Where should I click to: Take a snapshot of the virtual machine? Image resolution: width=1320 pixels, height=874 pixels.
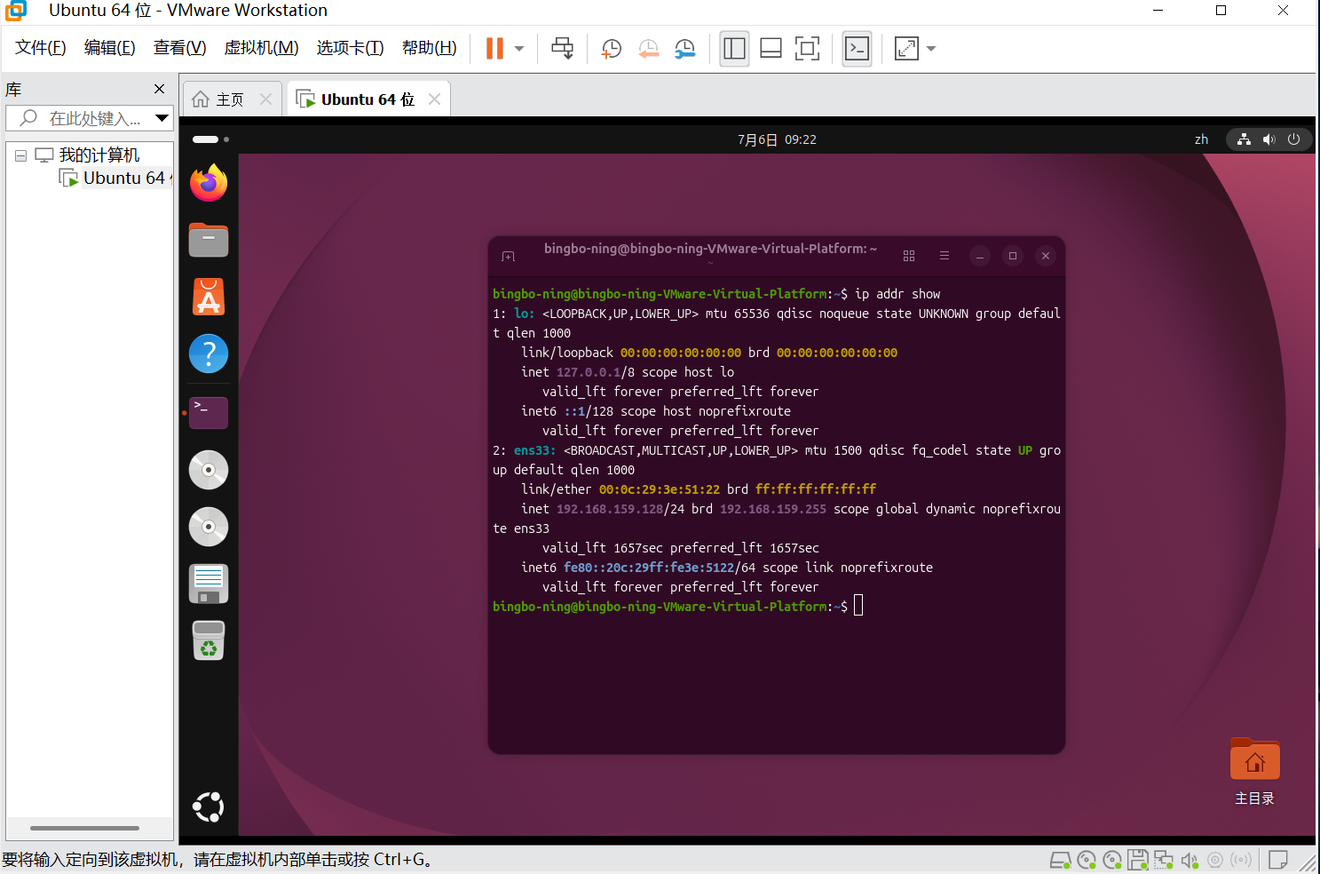(x=612, y=49)
